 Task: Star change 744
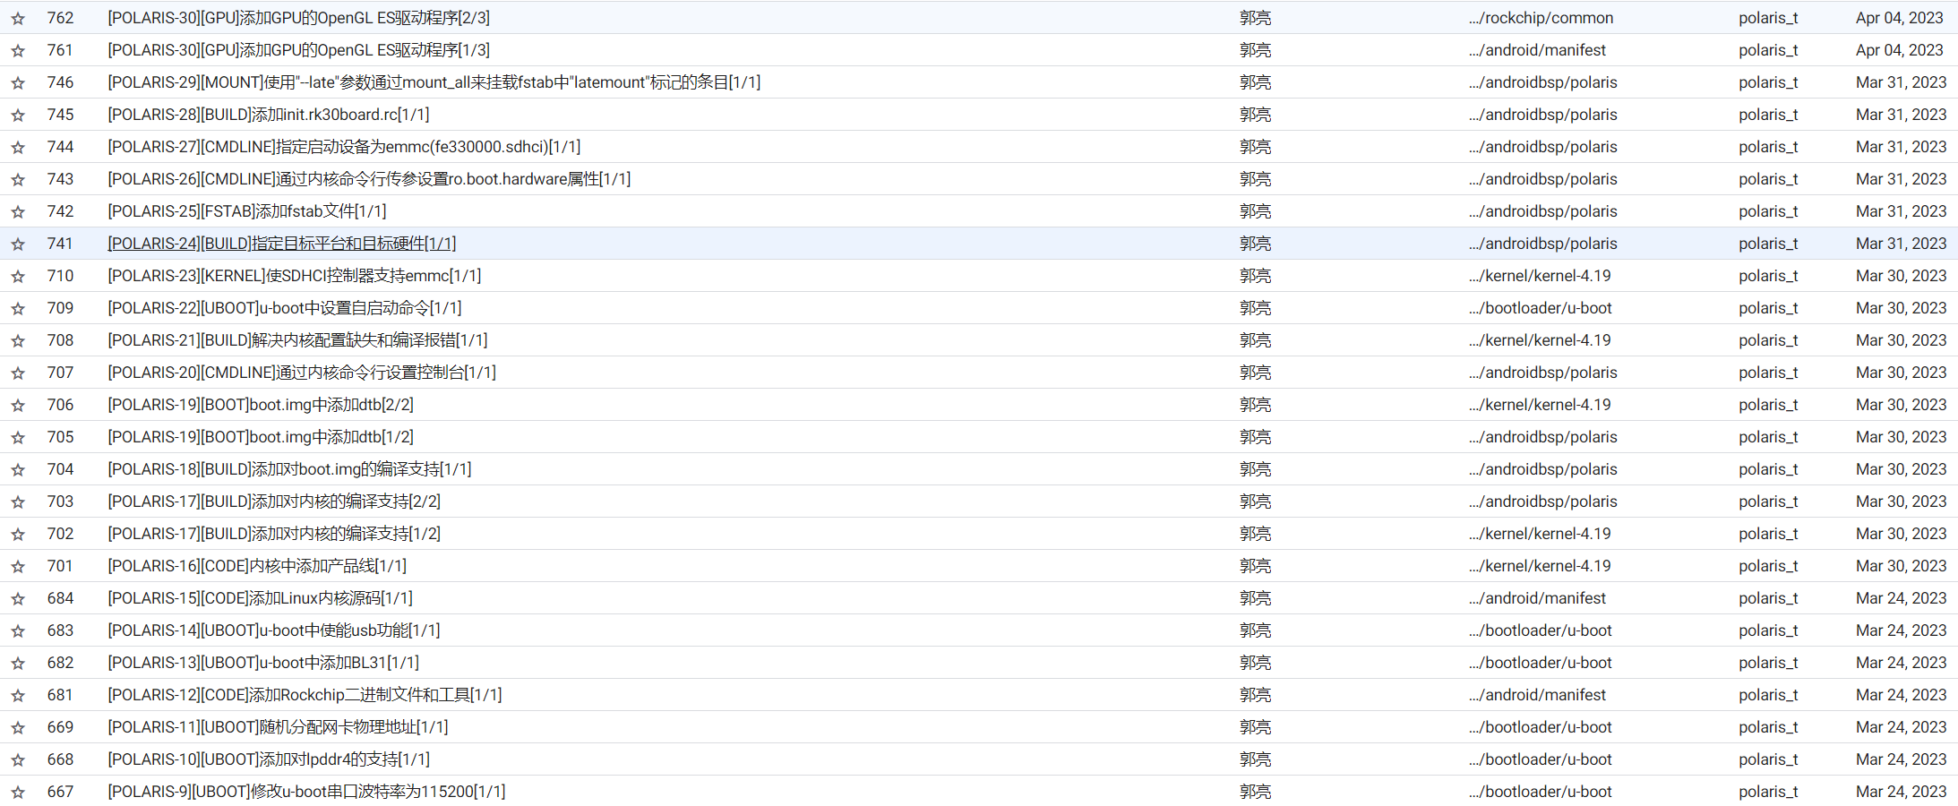[x=18, y=147]
